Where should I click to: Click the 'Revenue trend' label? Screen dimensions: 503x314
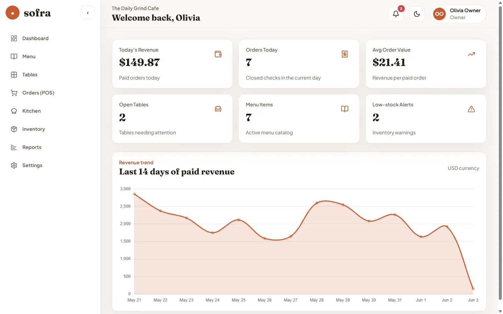coord(136,163)
